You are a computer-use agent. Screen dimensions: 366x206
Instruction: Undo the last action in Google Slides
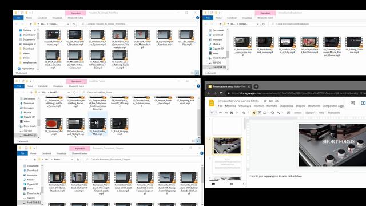[221, 113]
